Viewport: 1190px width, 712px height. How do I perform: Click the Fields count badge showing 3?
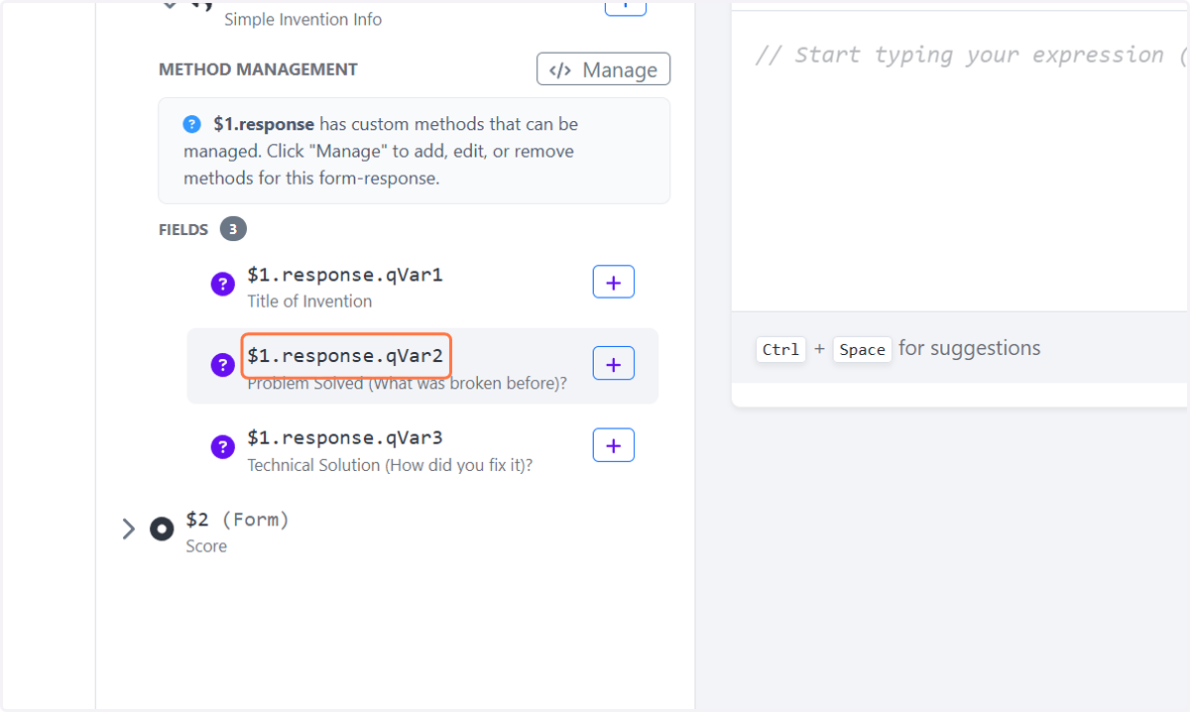(233, 229)
